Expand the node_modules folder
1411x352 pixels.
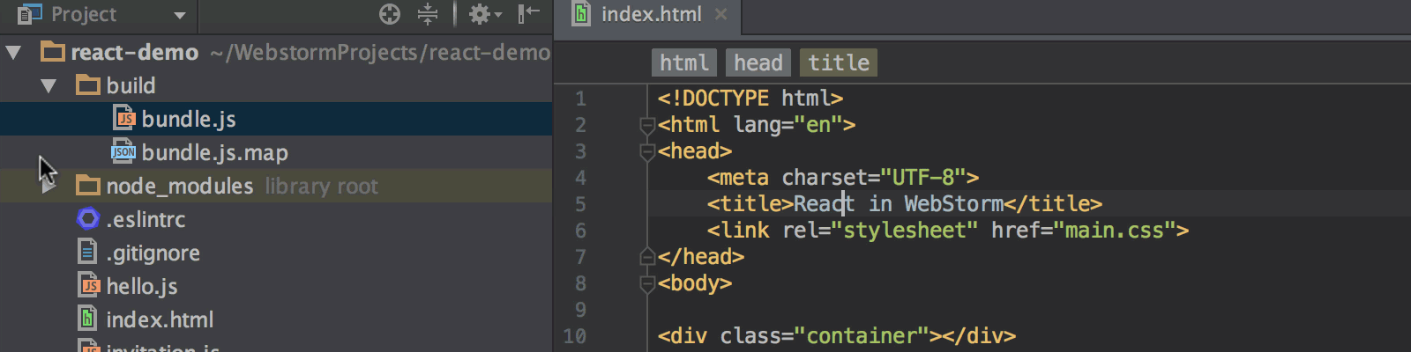tap(49, 186)
